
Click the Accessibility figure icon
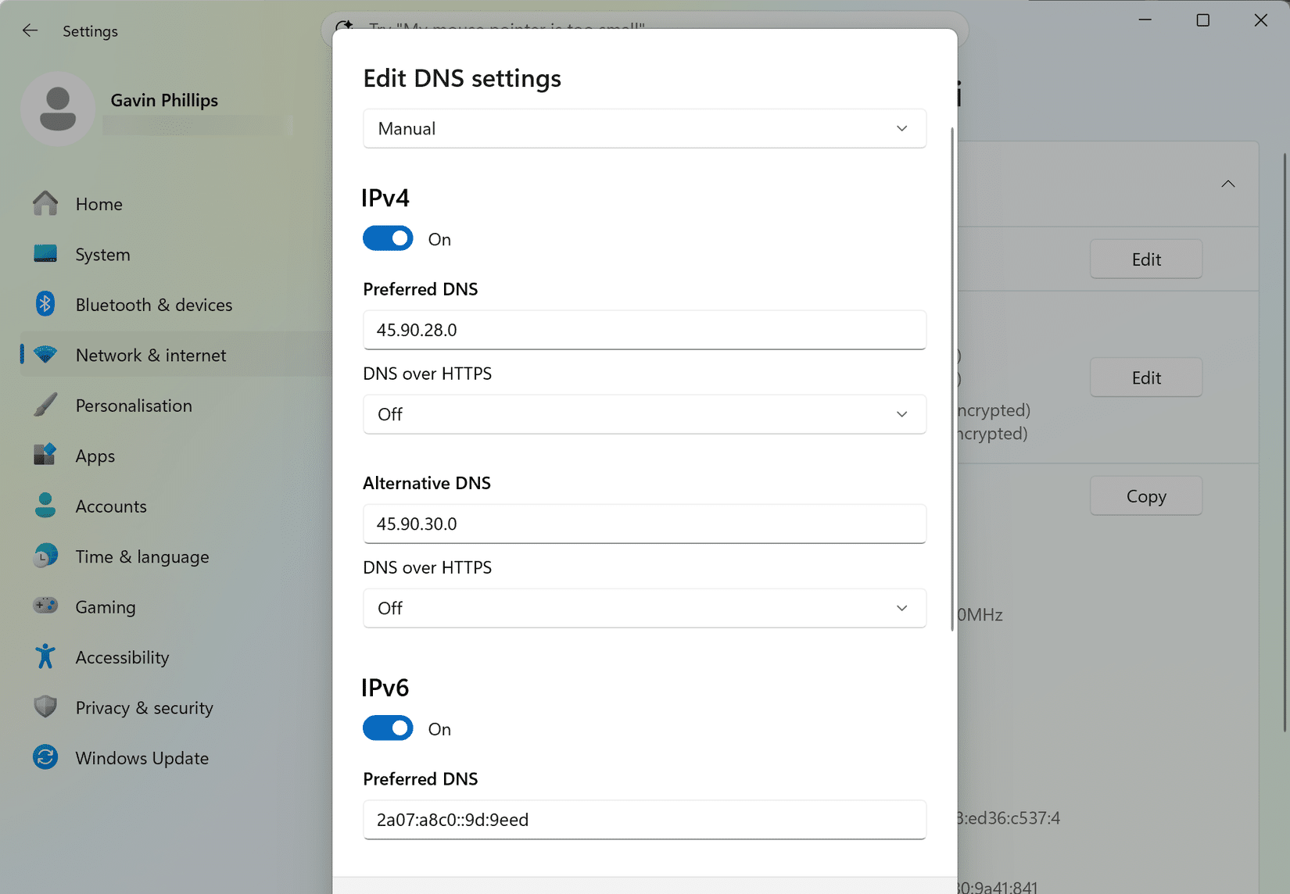[x=45, y=656]
